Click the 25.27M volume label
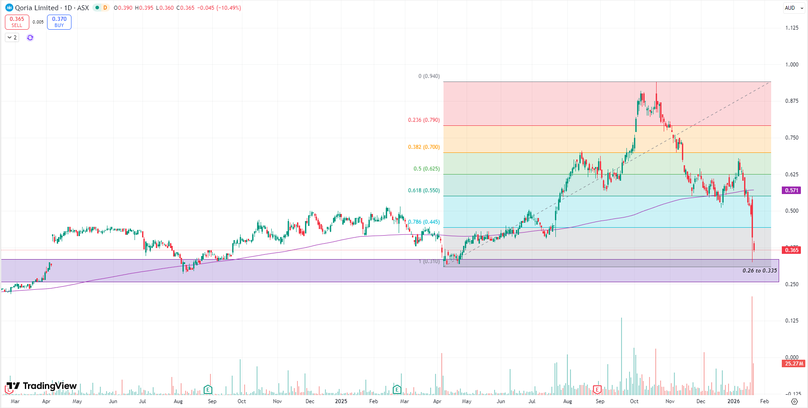The width and height of the screenshot is (808, 408). click(x=794, y=364)
